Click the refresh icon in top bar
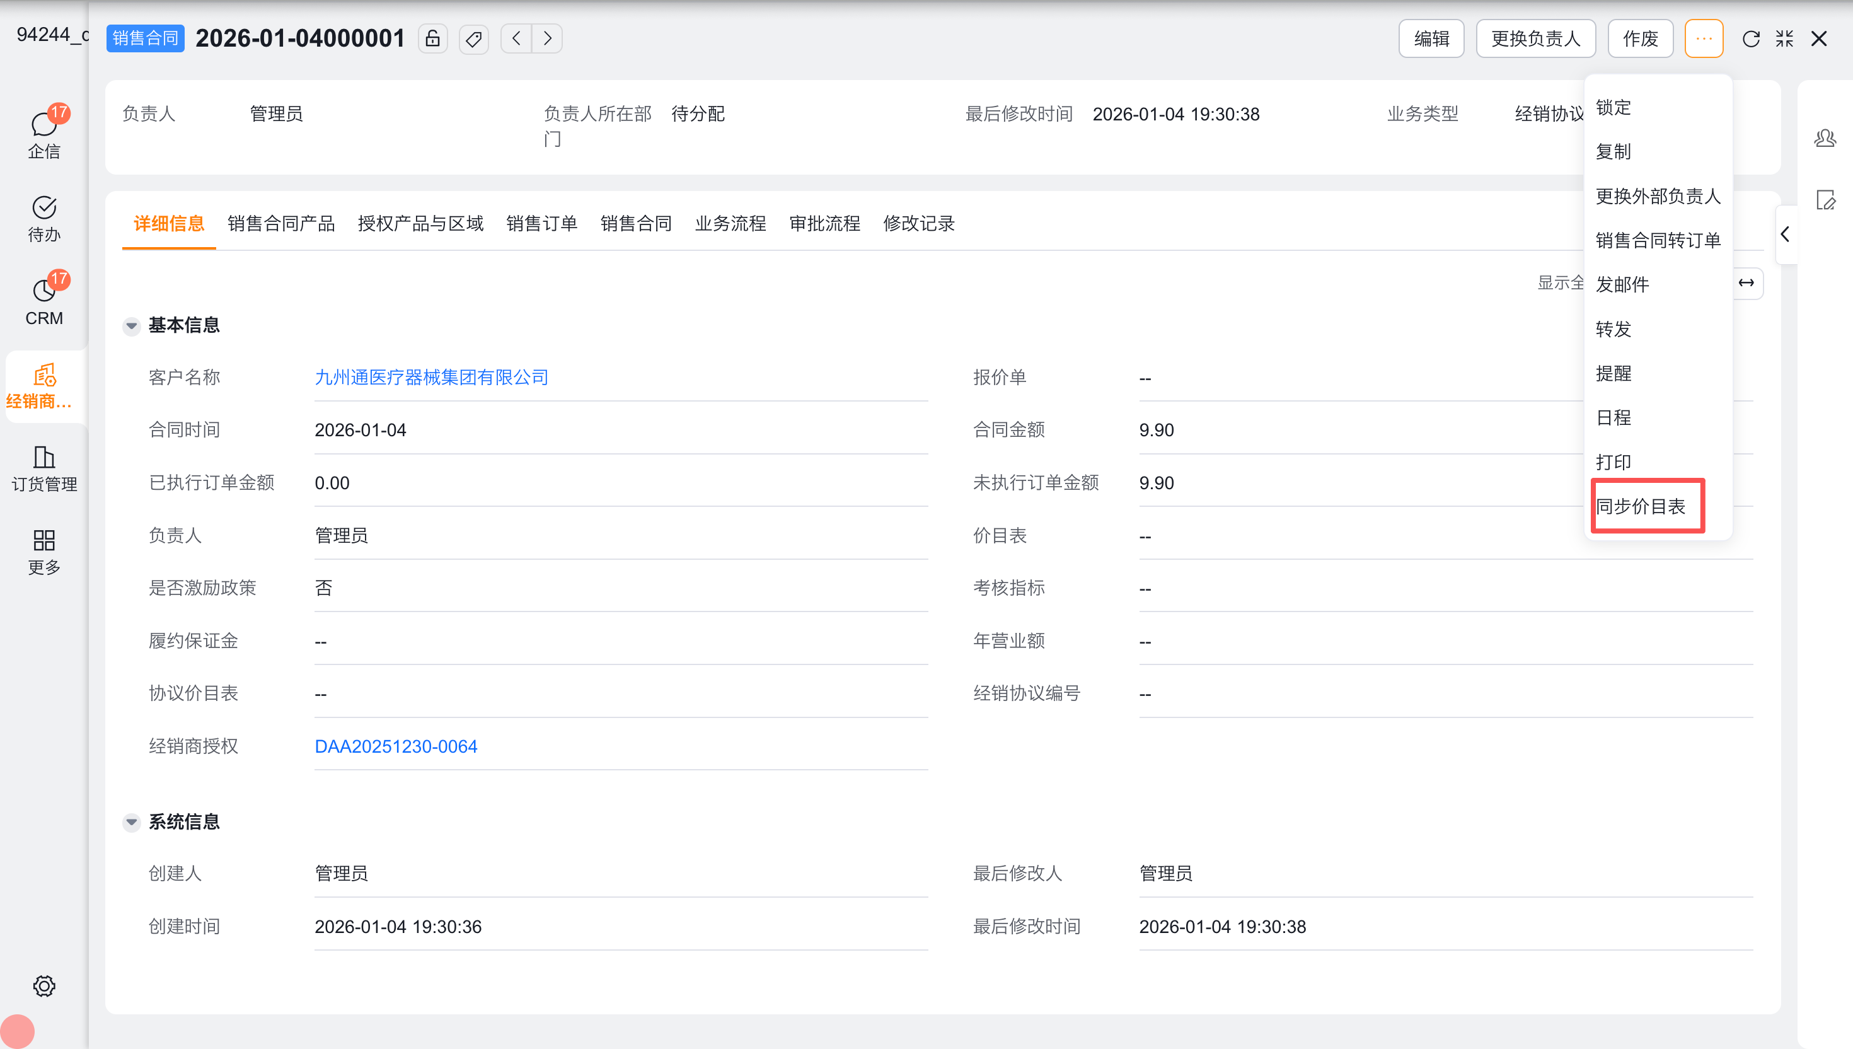Image resolution: width=1853 pixels, height=1049 pixels. click(x=1751, y=38)
